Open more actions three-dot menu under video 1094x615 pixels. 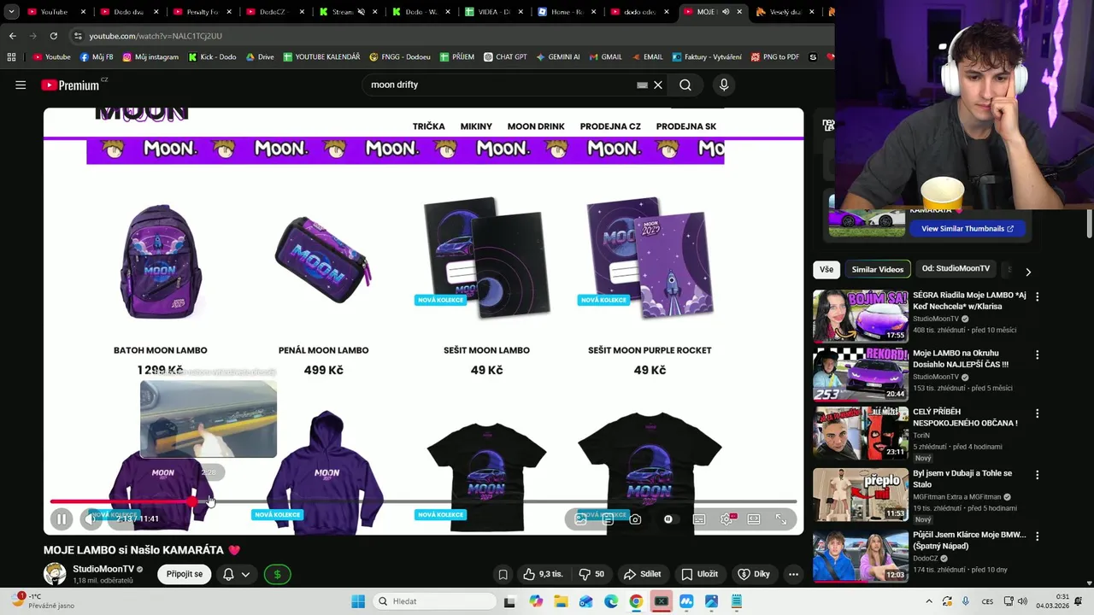(793, 574)
